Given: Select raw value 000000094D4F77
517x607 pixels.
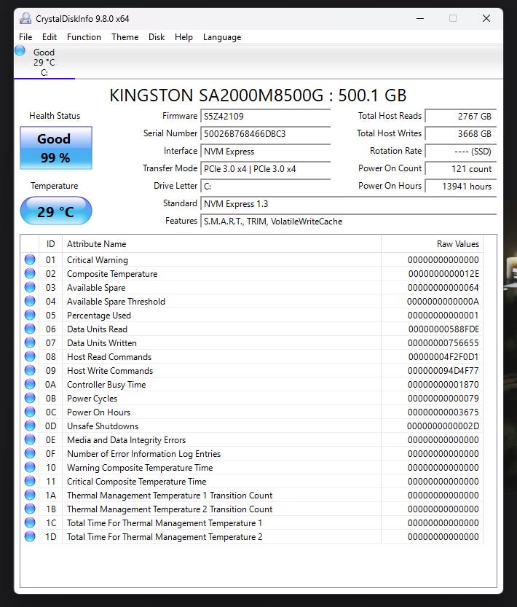Looking at the screenshot, I should click(x=443, y=370).
